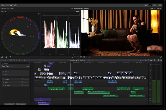Expand Dialogue subrole lanes icon
The width and height of the screenshot is (166, 110).
tap(25, 79)
